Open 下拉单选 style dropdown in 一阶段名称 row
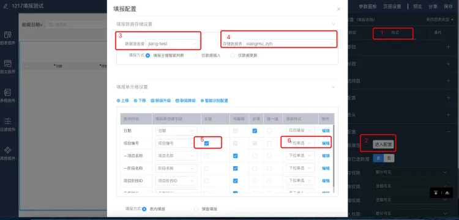 300,168
